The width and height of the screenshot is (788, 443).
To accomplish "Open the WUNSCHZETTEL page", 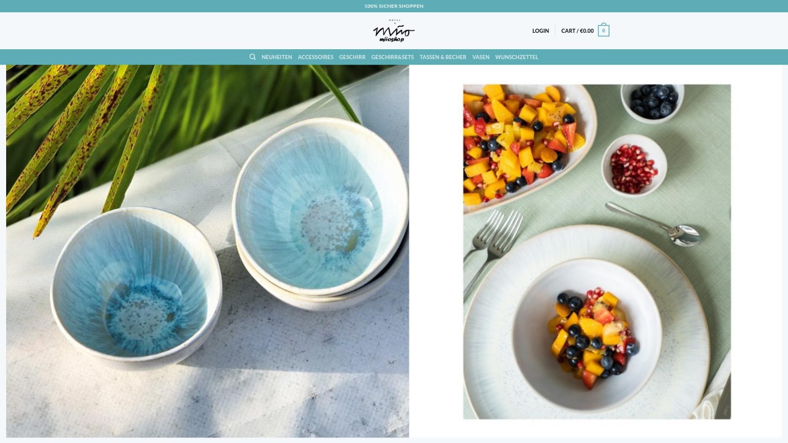I will coord(517,57).
